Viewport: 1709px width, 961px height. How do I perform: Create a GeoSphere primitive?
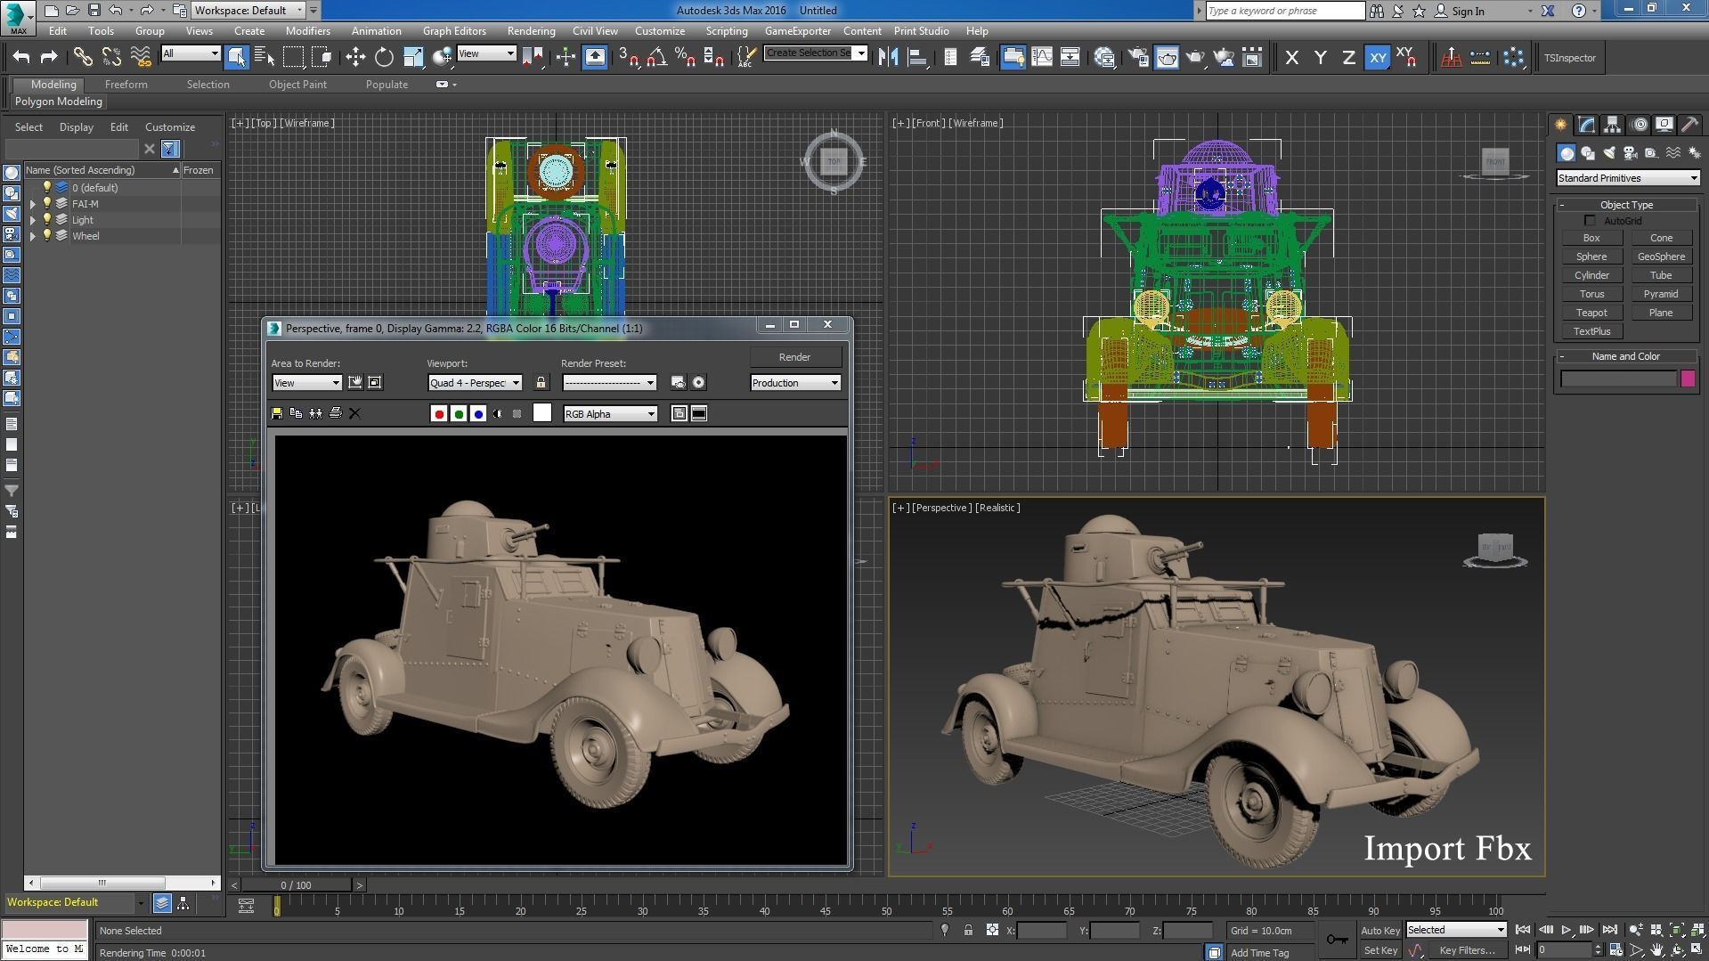point(1661,257)
